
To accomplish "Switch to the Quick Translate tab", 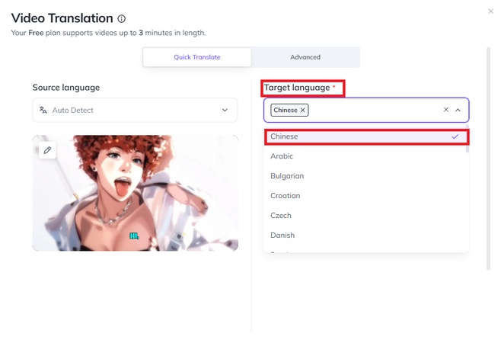I will 197,57.
